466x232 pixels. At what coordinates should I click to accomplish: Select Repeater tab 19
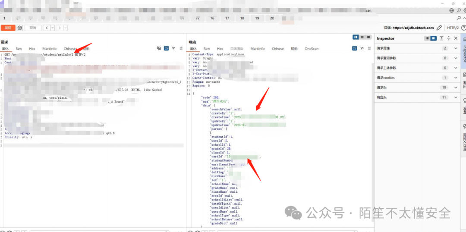click(257, 18)
